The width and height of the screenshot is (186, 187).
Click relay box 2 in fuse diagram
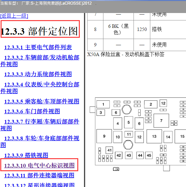(151, 104)
